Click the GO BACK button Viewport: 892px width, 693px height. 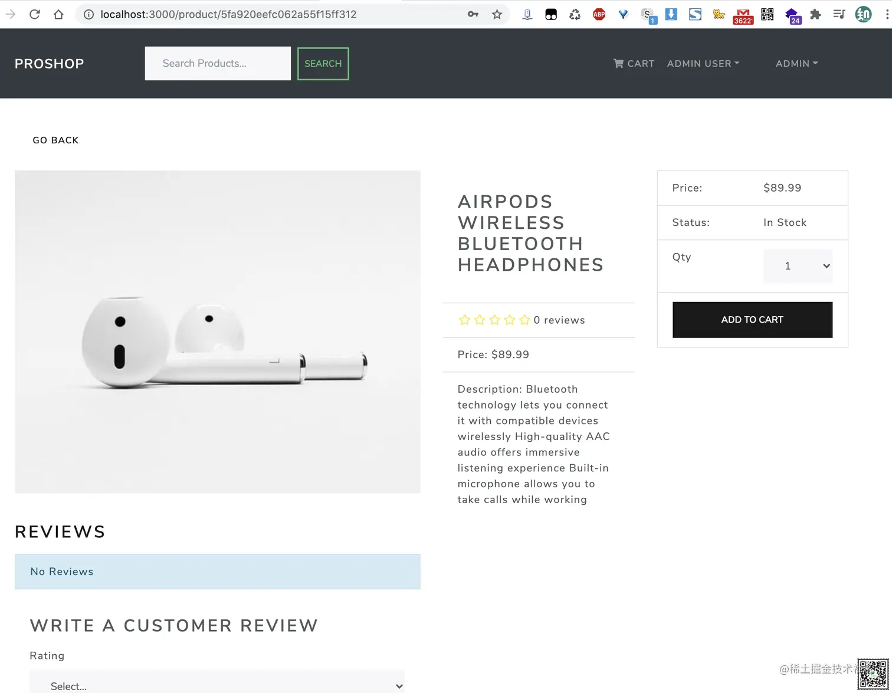click(55, 140)
